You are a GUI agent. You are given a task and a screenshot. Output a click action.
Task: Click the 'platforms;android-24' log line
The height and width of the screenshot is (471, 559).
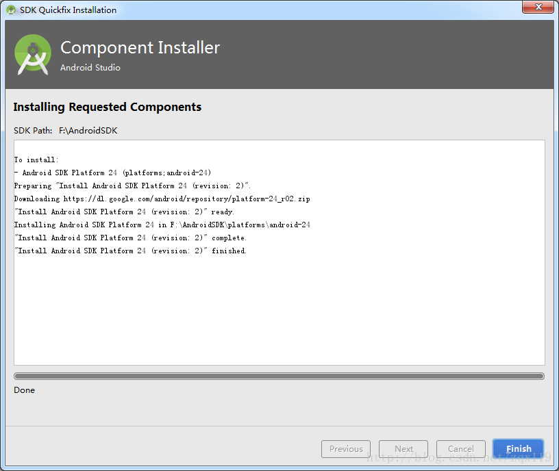click(112, 173)
